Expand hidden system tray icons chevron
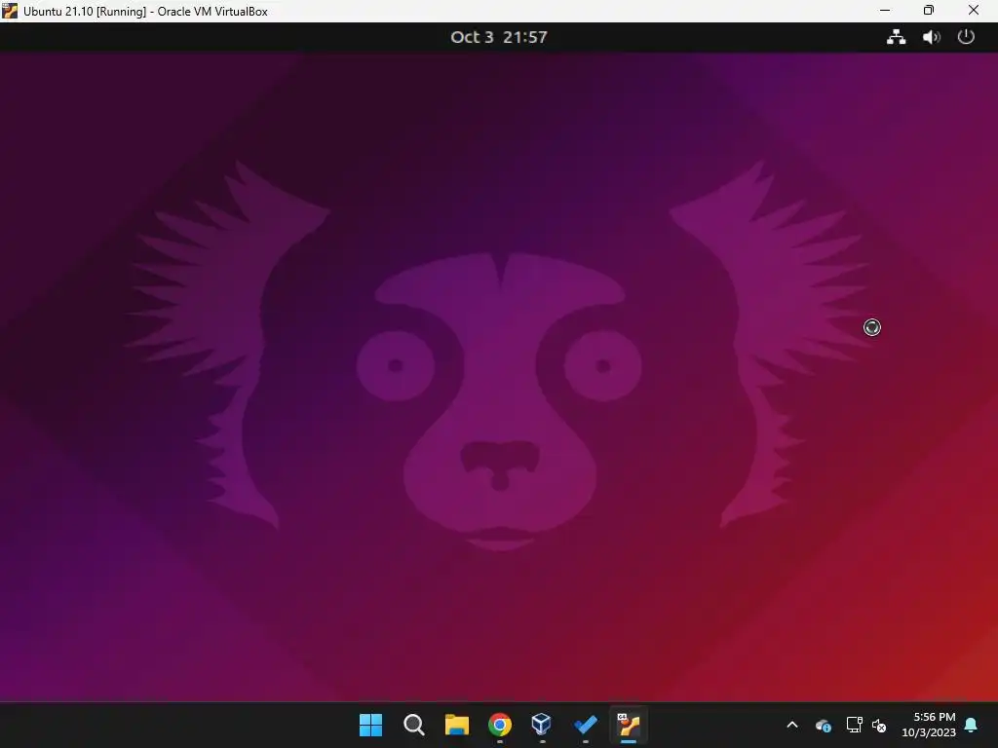998x748 pixels. (x=792, y=725)
